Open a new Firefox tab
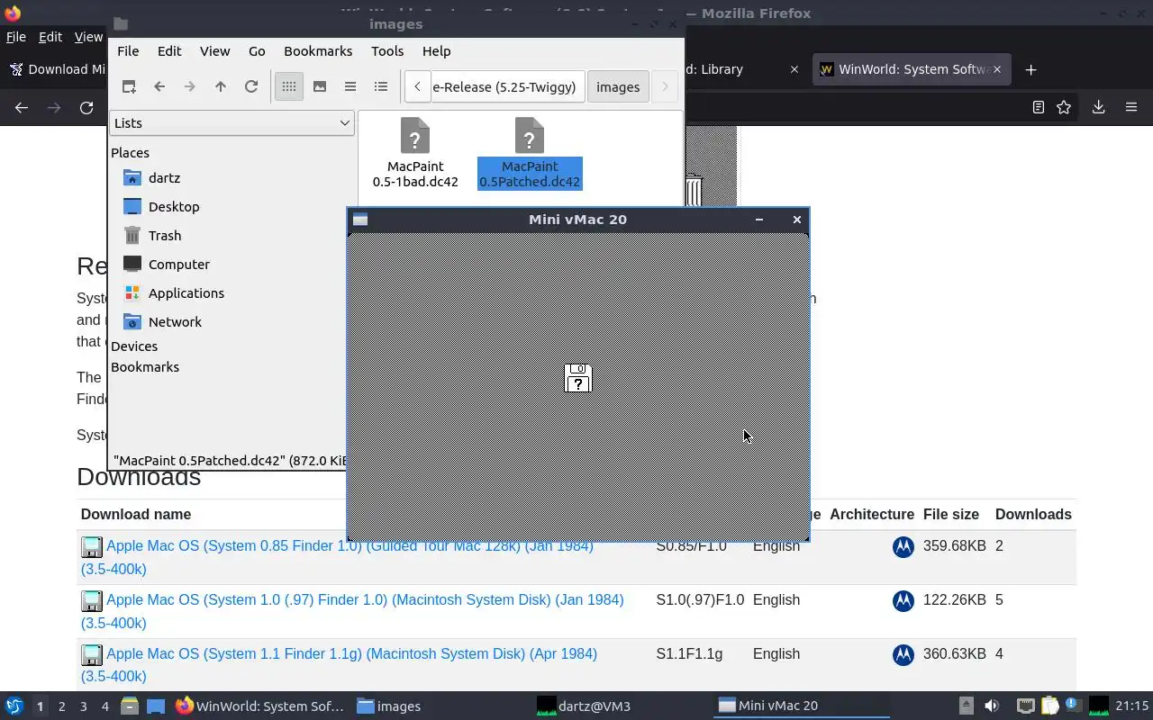 1031,69
